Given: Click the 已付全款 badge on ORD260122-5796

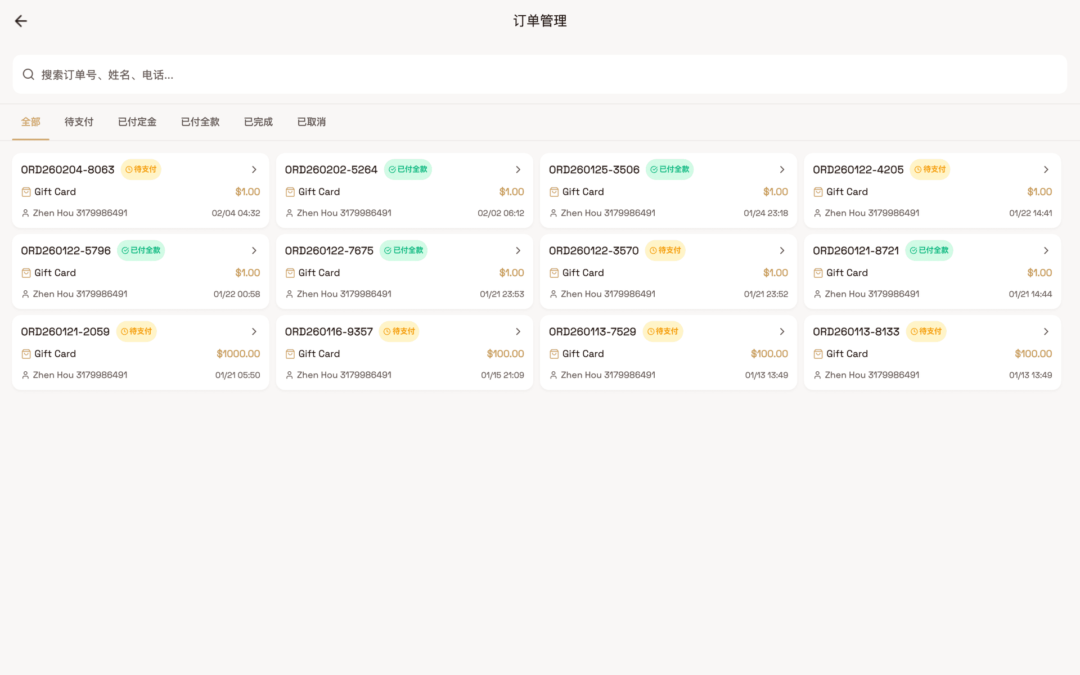Looking at the screenshot, I should click(141, 250).
